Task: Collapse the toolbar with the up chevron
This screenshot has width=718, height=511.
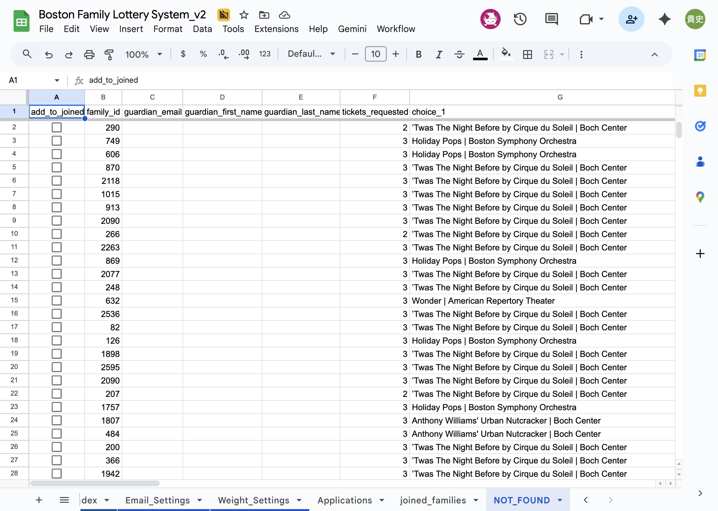Action: coord(654,55)
